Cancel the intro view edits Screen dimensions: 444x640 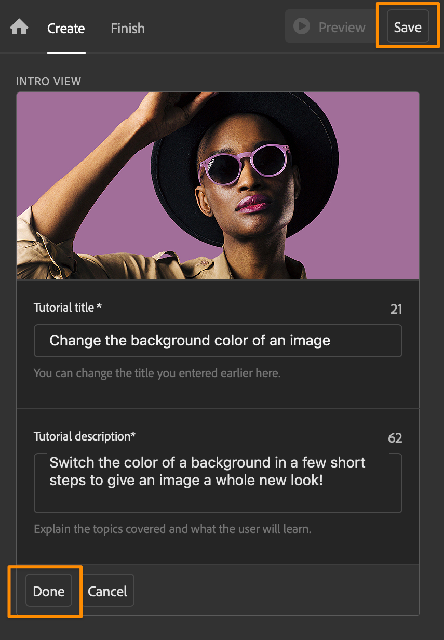[107, 592]
